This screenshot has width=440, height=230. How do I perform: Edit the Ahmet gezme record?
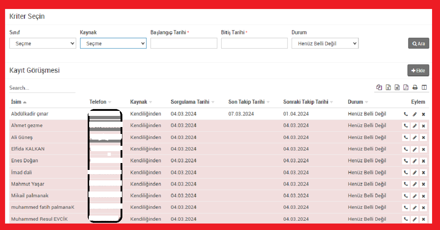[415, 126]
